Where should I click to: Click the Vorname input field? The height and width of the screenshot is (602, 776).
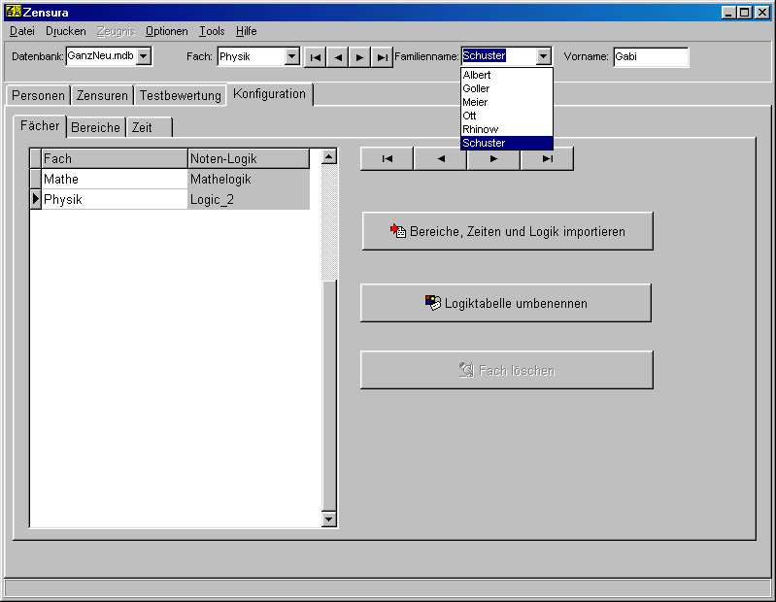[651, 56]
